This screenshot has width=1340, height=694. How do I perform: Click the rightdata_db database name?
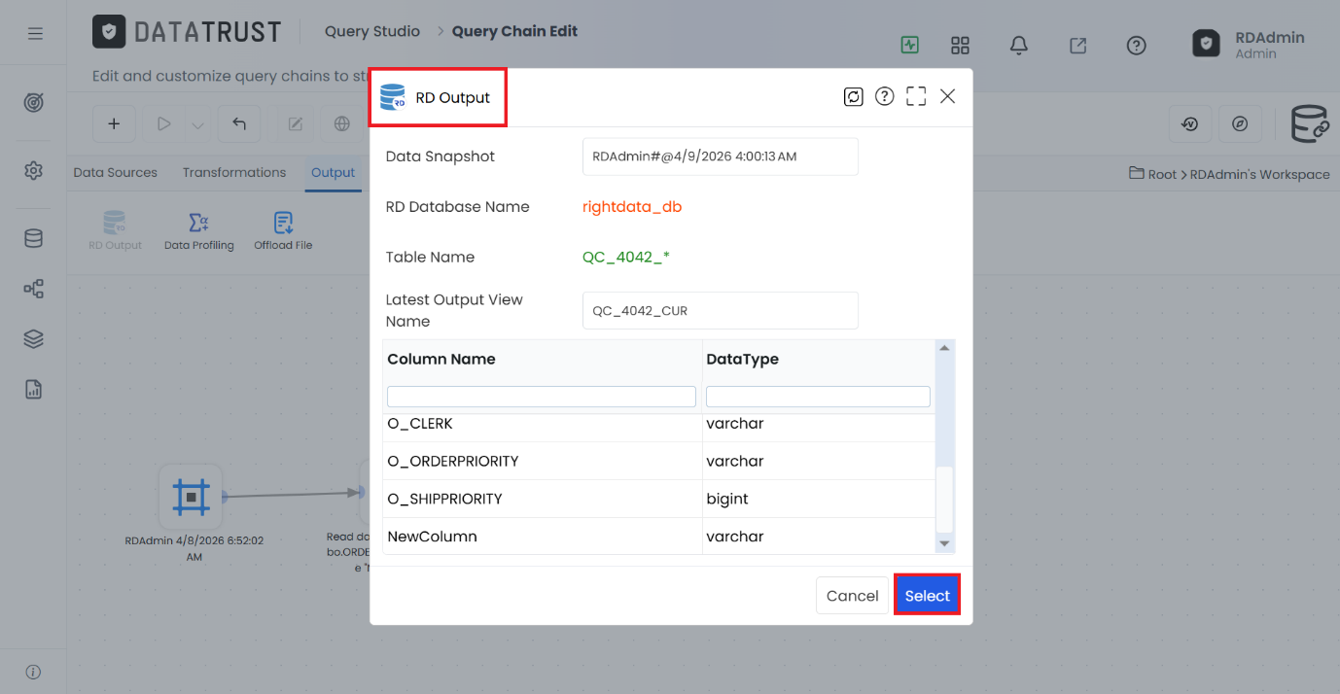click(x=632, y=207)
